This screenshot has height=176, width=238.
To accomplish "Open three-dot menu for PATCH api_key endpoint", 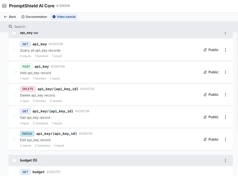I will coord(225,139).
